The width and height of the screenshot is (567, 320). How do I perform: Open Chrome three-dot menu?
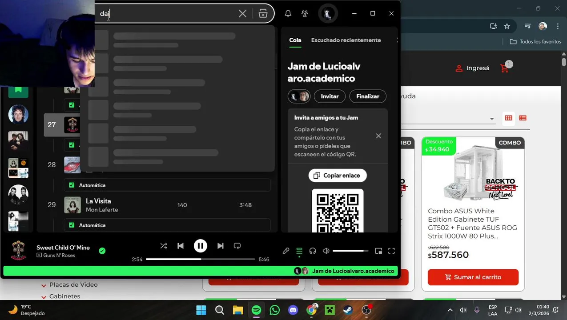point(557,26)
